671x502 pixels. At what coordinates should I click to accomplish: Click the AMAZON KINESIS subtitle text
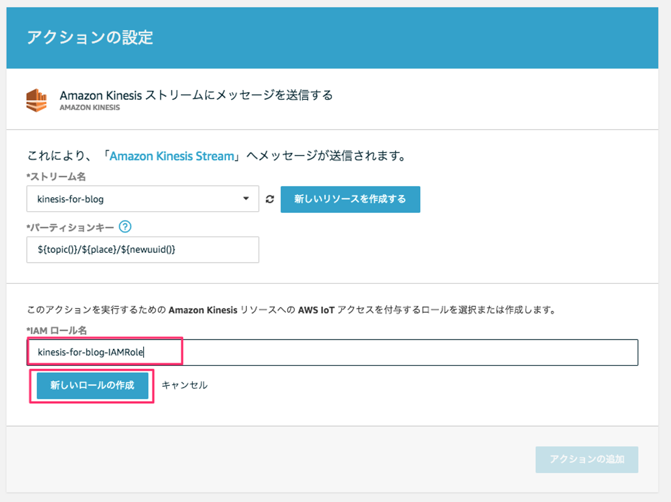pyautogui.click(x=89, y=108)
